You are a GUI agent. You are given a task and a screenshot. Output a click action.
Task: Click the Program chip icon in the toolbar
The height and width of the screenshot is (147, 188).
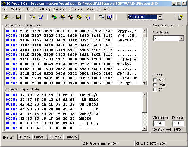(62, 17)
